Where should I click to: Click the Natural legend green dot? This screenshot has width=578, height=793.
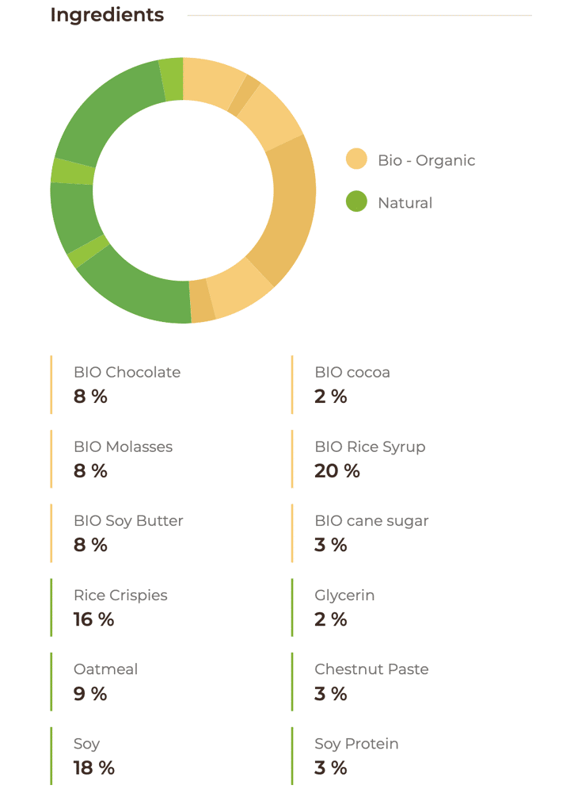[x=356, y=202]
